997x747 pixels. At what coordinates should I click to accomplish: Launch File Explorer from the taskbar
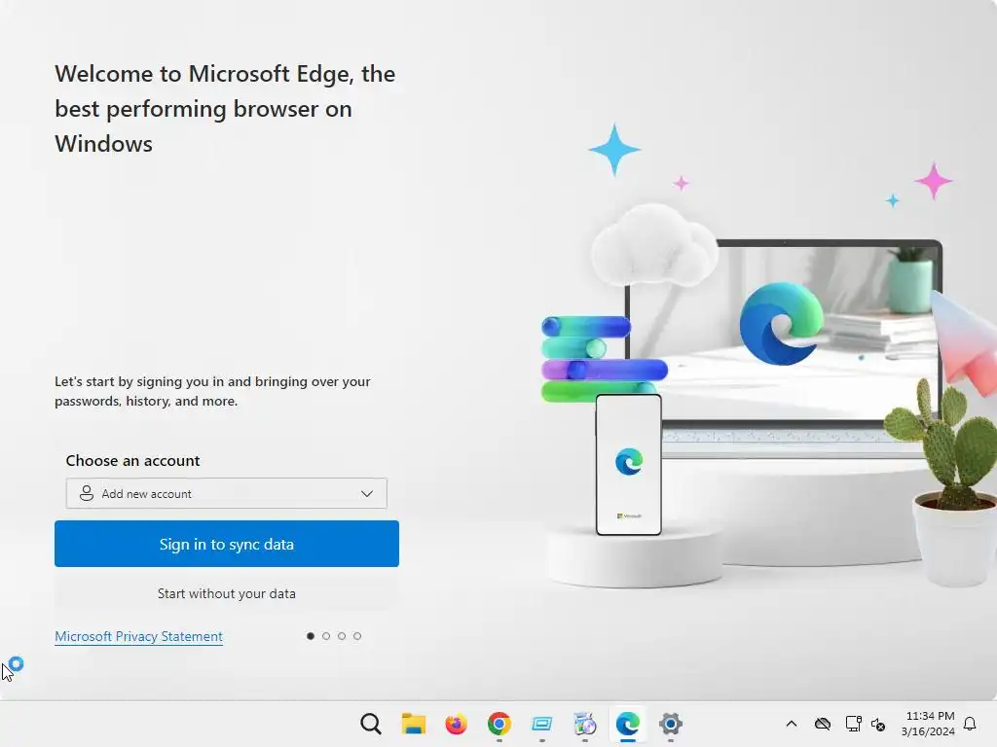[413, 724]
